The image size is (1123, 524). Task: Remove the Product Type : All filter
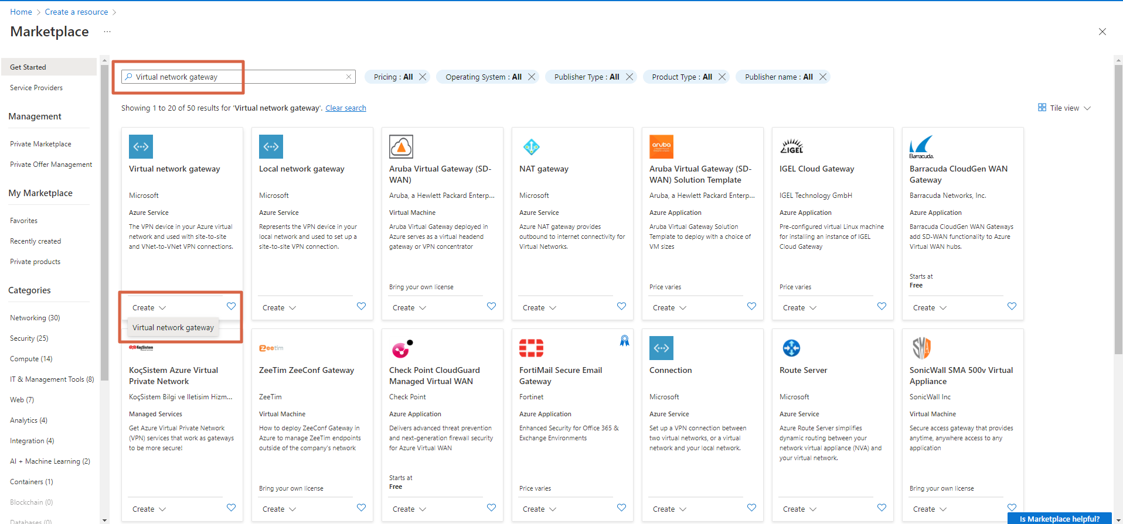tap(722, 77)
